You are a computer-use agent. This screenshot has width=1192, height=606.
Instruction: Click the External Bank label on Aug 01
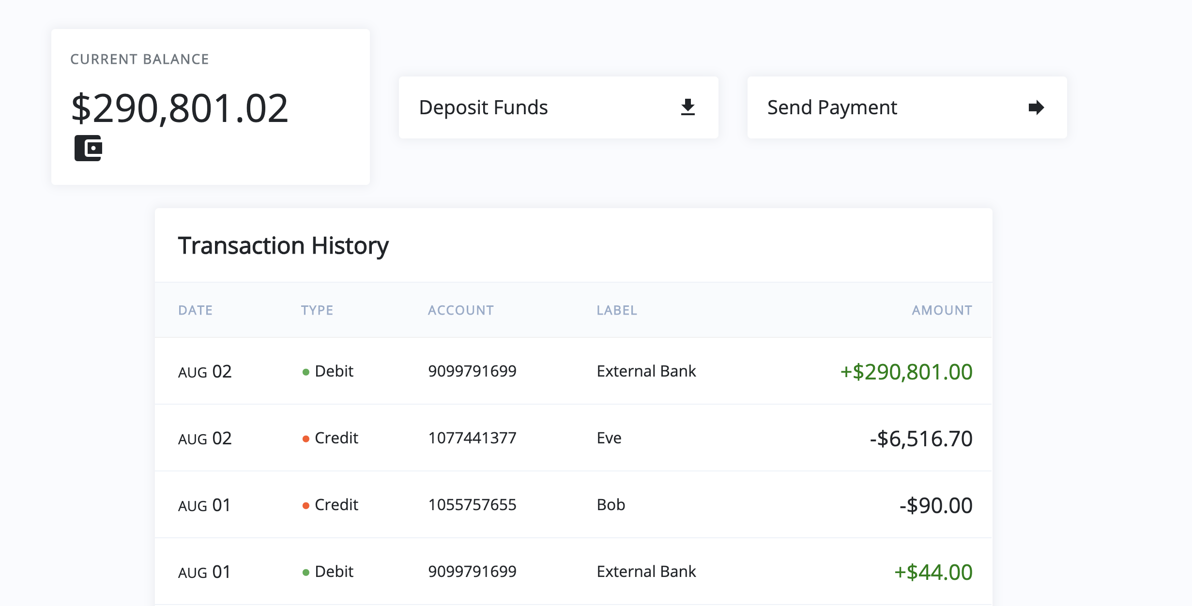646,572
